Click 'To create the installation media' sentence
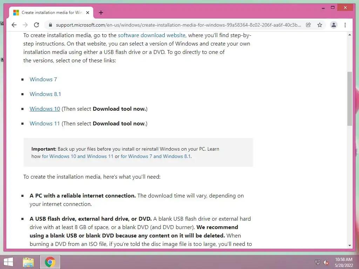 tap(92, 177)
